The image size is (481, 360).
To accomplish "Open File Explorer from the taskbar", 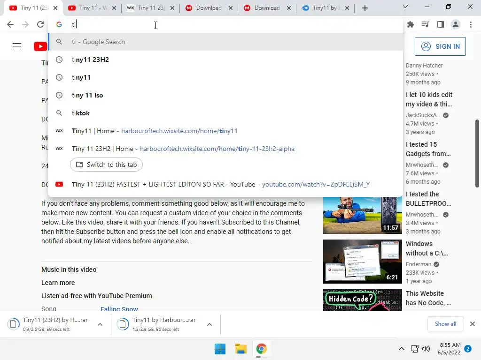I will (241, 349).
